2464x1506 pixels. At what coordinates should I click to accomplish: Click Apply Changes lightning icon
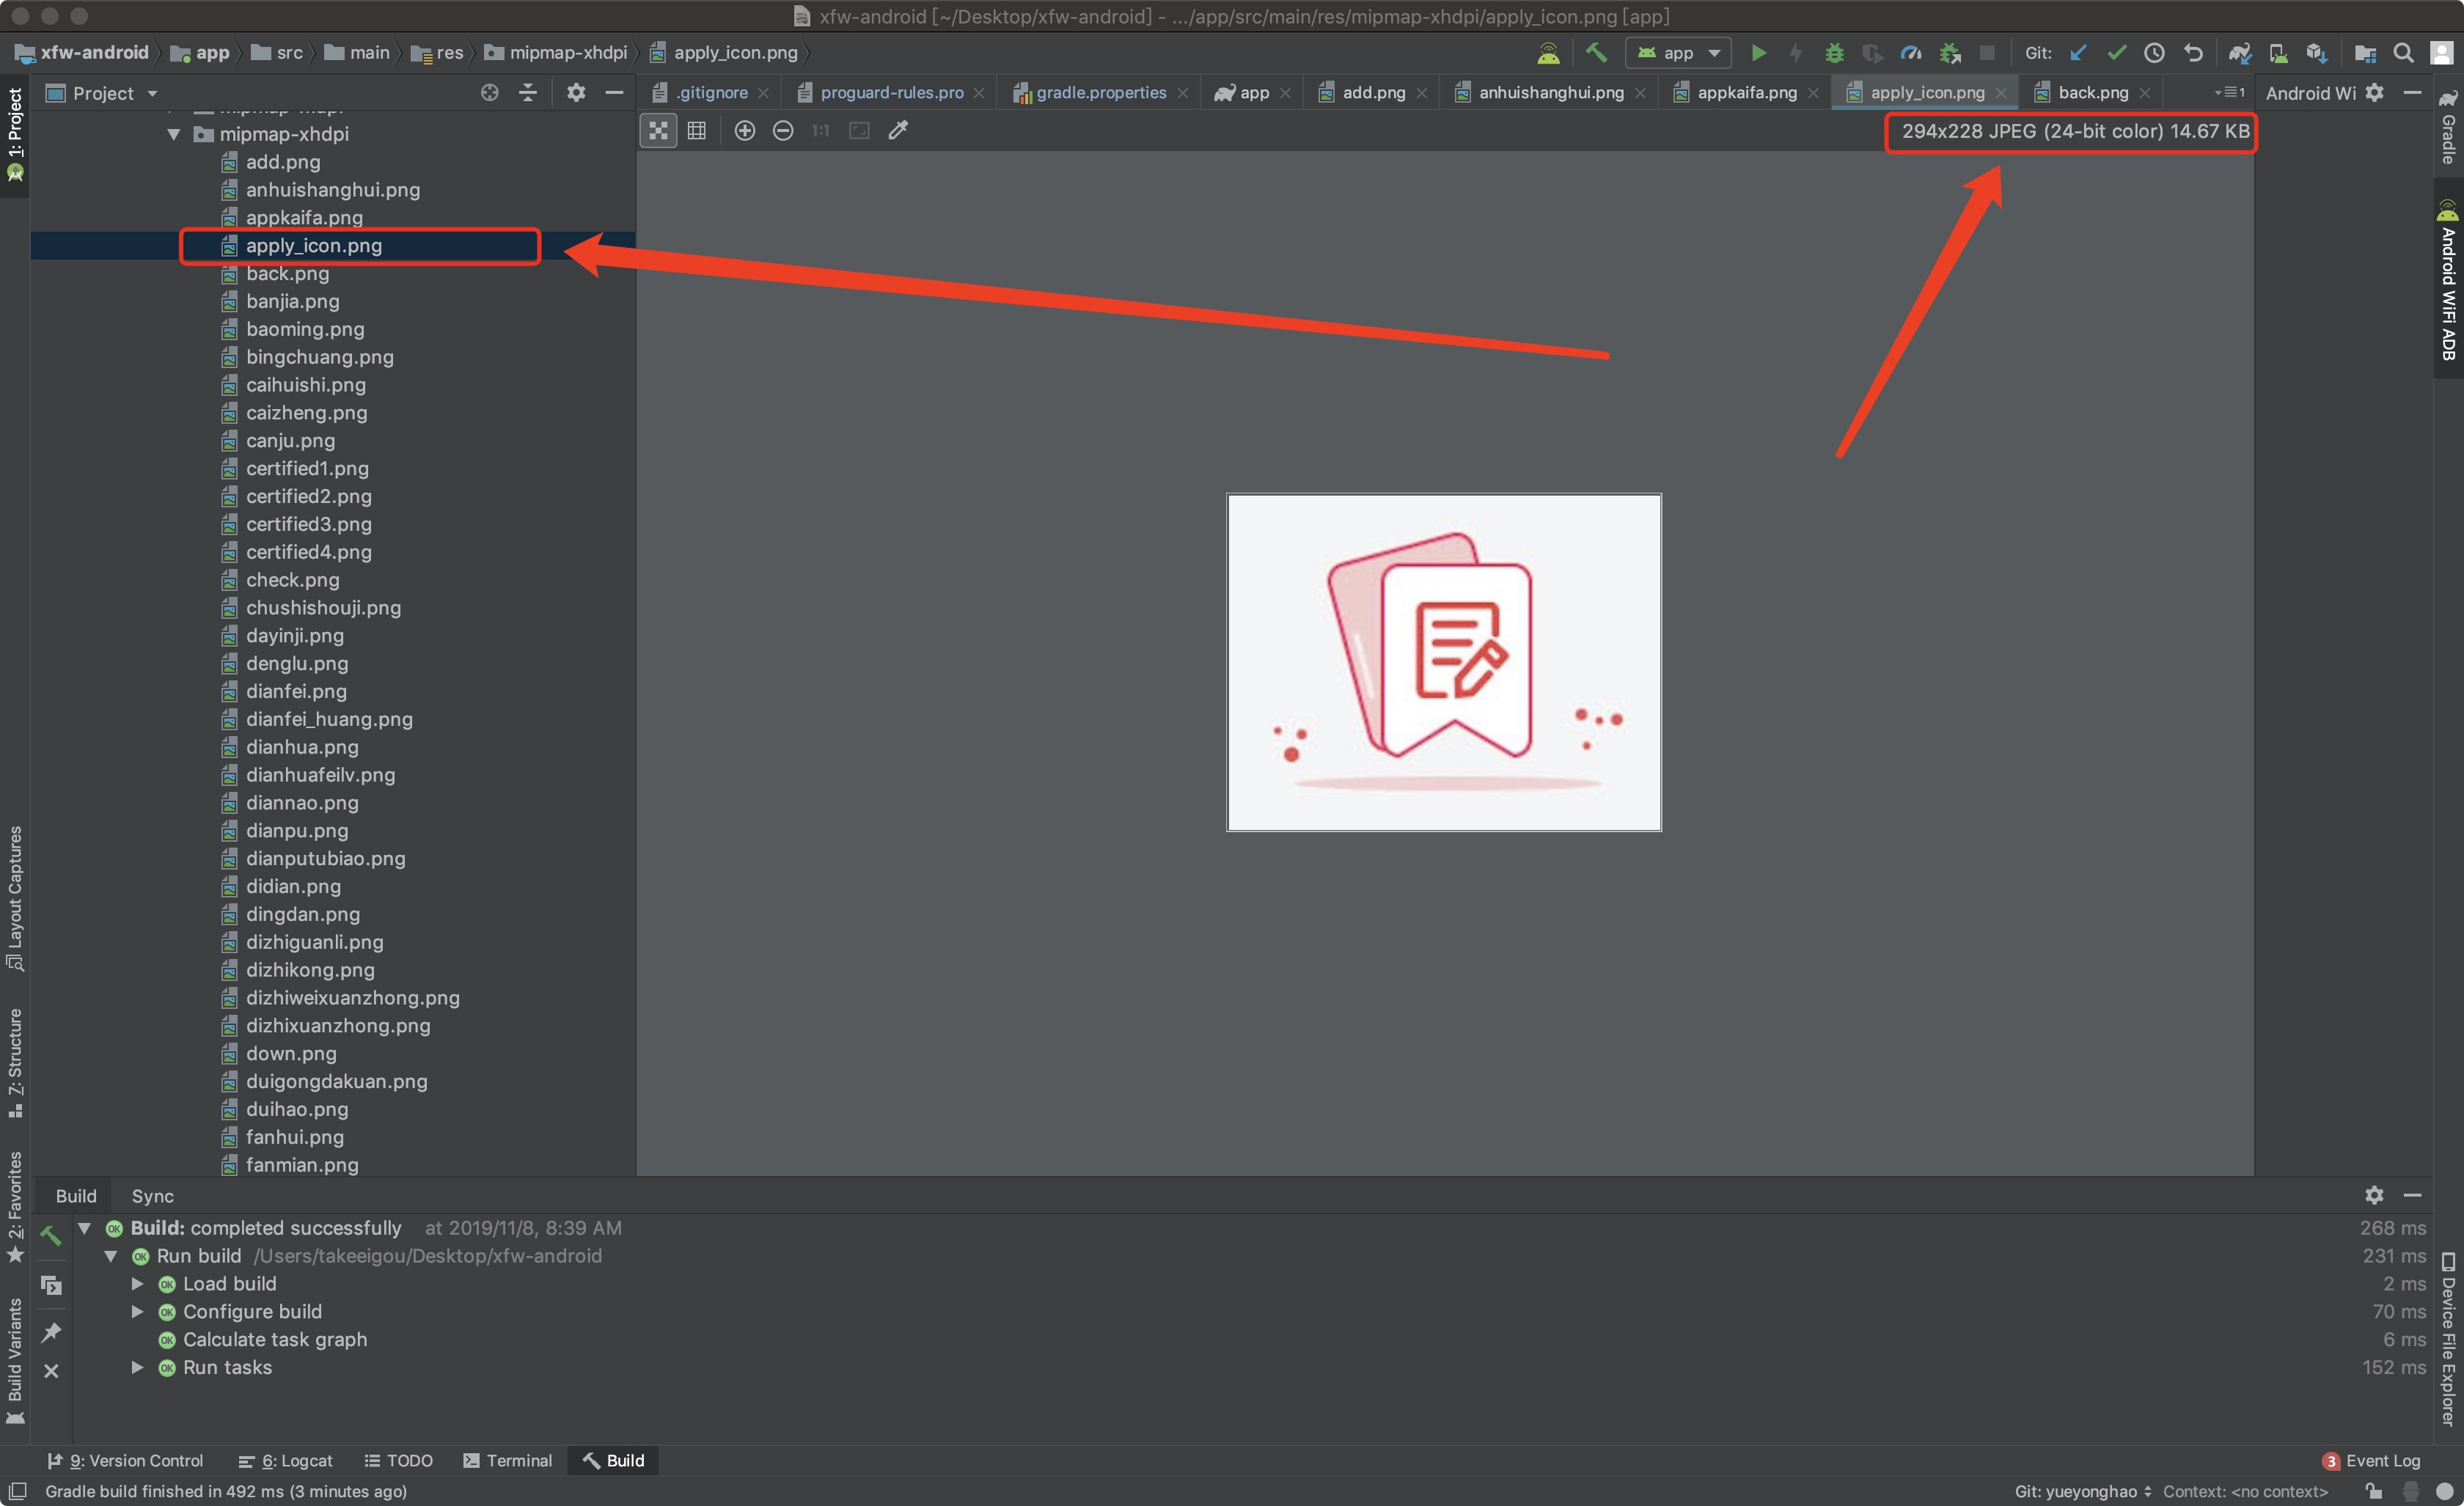point(1796,53)
